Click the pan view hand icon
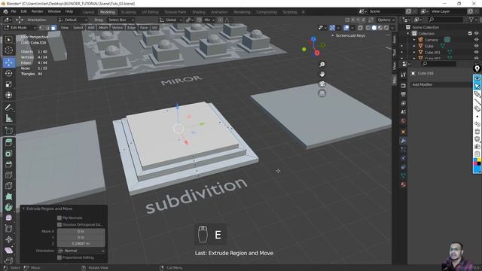This screenshot has width=482, height=271. click(x=322, y=74)
